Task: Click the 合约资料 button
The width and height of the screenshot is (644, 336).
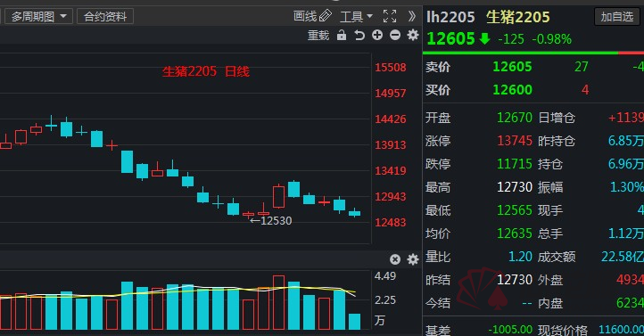Action: 105,17
